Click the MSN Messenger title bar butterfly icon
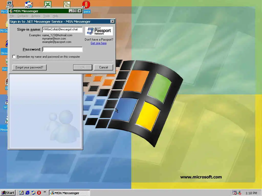 11,11
